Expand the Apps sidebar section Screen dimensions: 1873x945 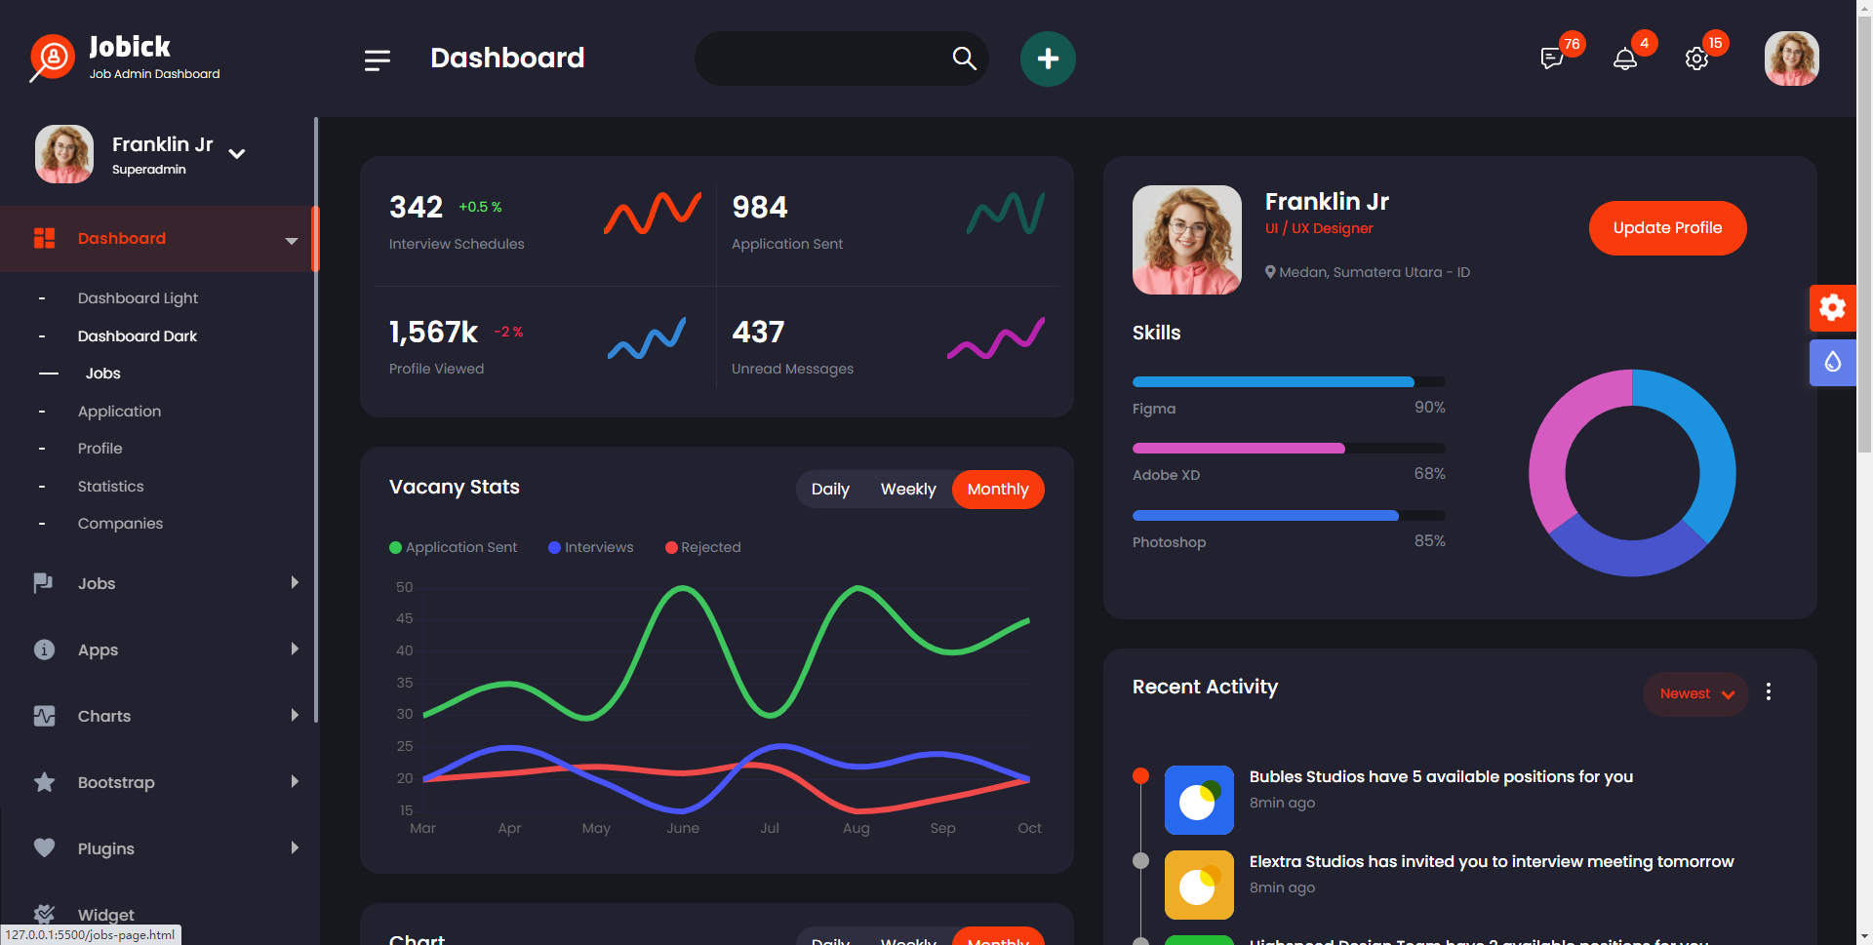[295, 649]
